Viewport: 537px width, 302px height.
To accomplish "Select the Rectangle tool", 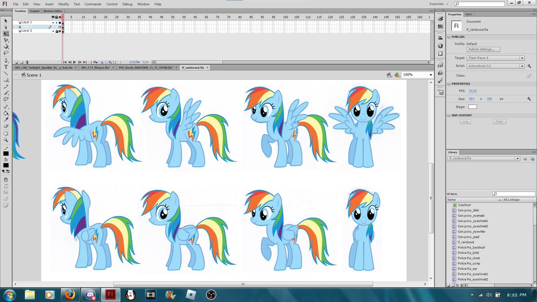I will pyautogui.click(x=6, y=80).
